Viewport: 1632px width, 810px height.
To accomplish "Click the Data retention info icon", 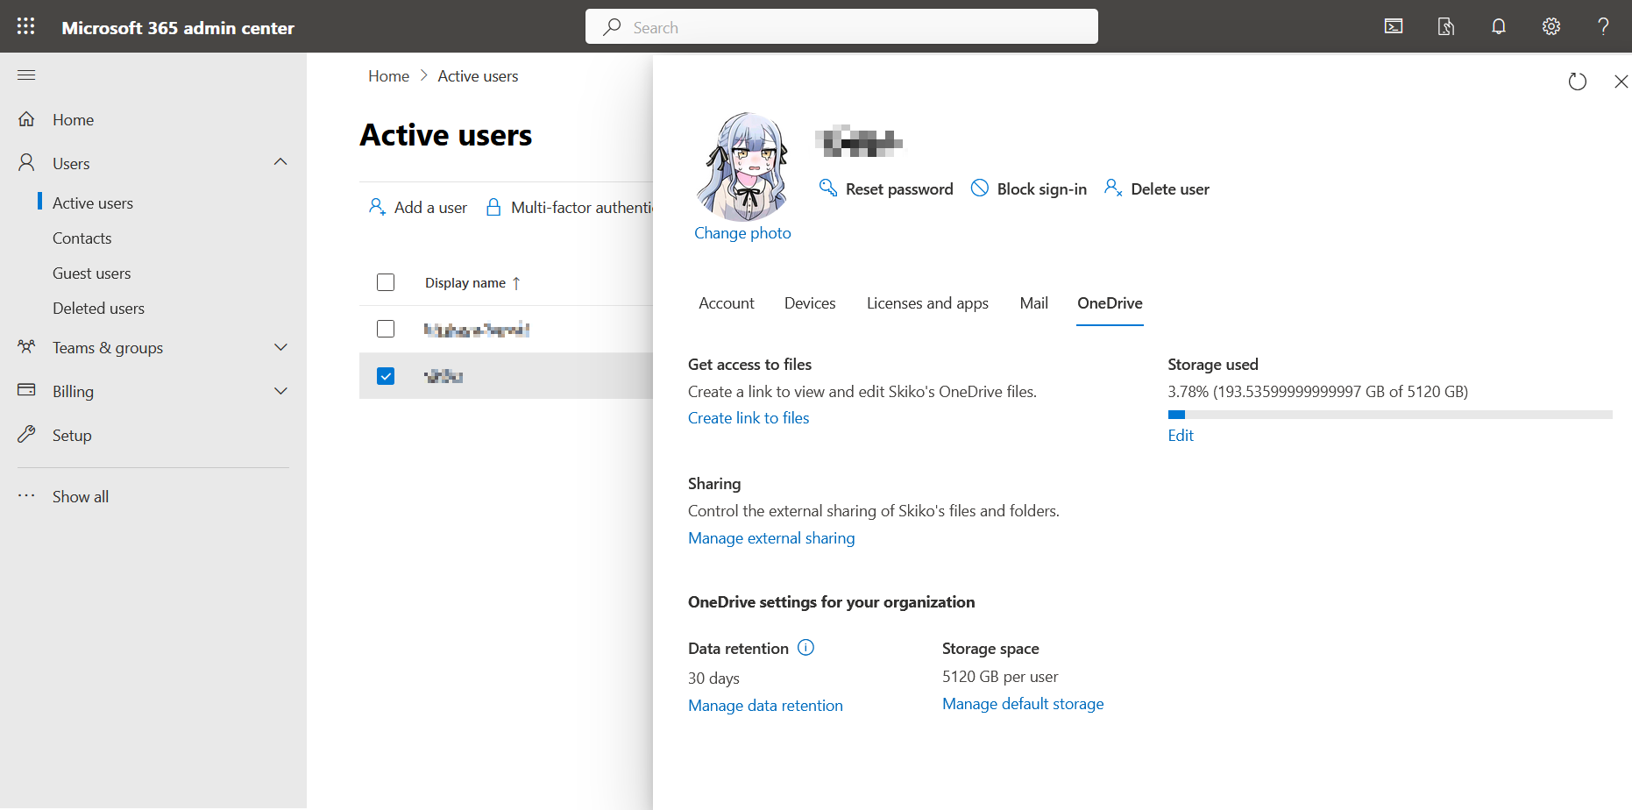I will pyautogui.click(x=805, y=648).
